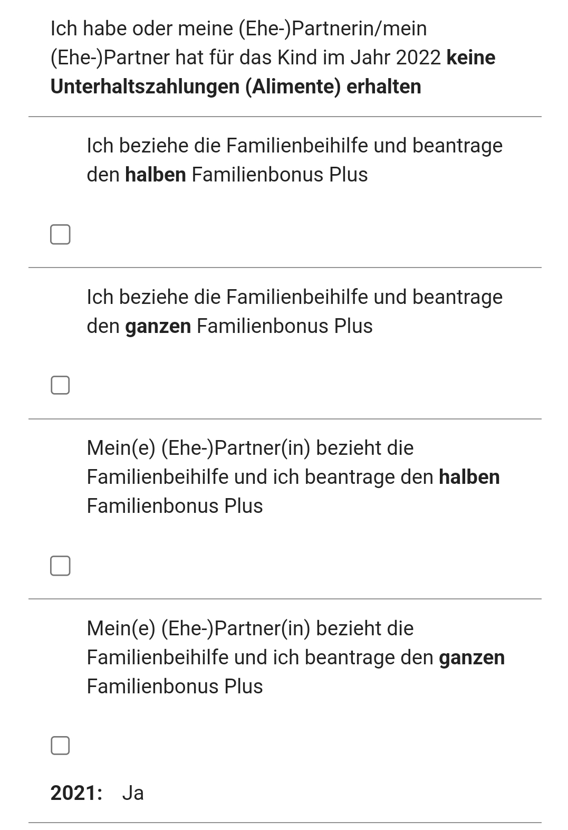The height and width of the screenshot is (830, 568).
Task: Click the bold "2021:" label
Action: coord(76,793)
